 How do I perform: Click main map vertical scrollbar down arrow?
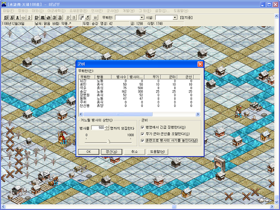pos(277,202)
